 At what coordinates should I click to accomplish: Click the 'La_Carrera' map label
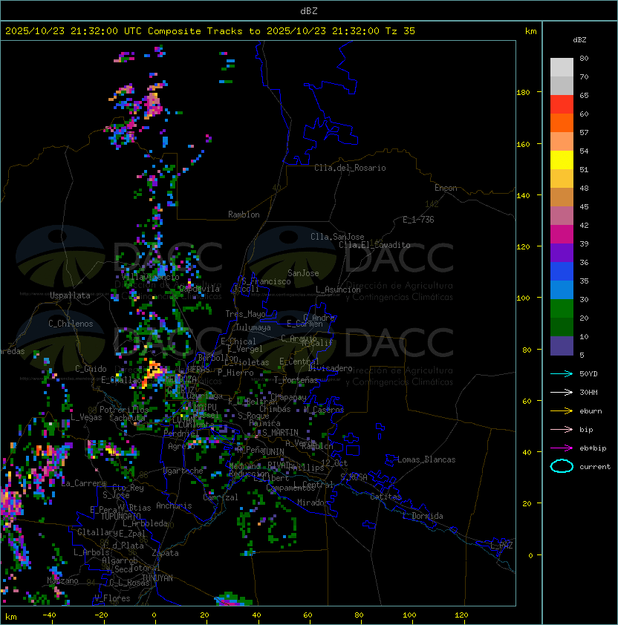84,483
